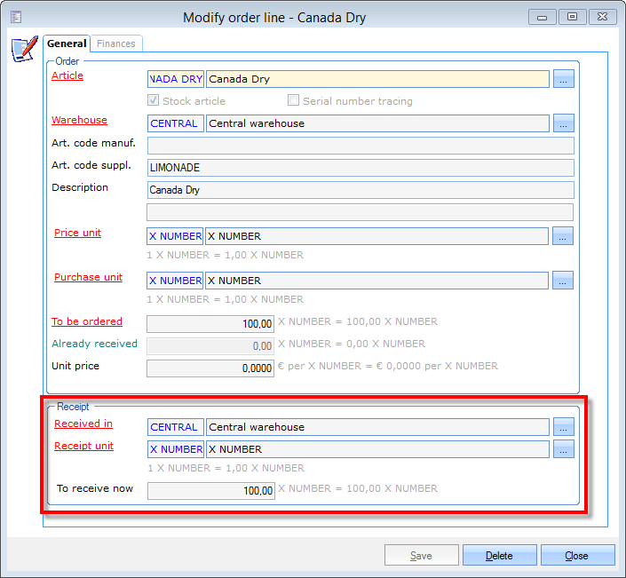Open the Receipt unit browse button
Viewport: 626px width, 578px height.
click(563, 449)
